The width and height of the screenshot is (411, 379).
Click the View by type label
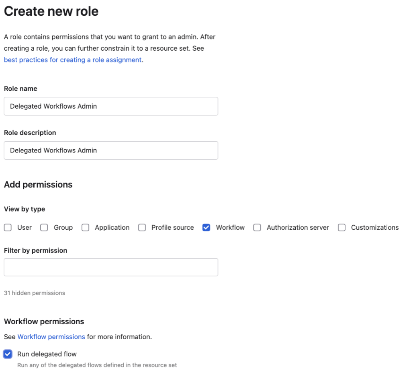(x=25, y=209)
